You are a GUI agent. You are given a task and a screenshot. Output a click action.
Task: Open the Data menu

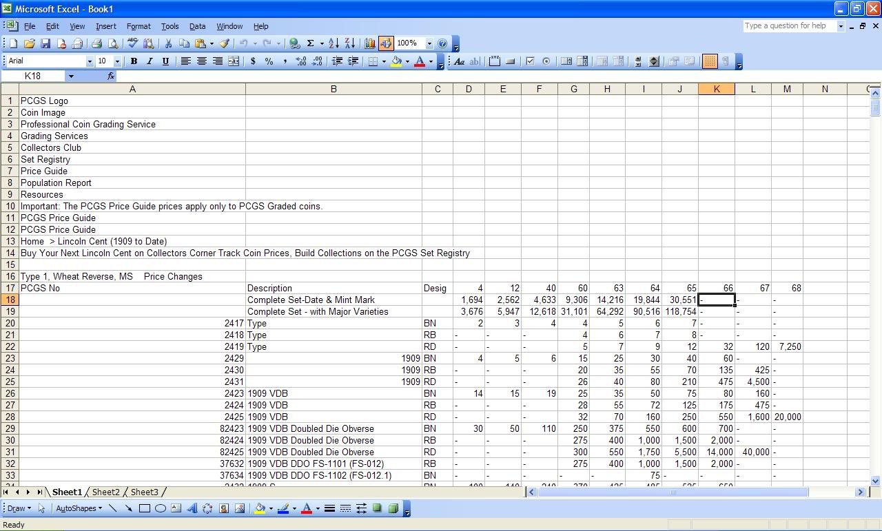197,26
